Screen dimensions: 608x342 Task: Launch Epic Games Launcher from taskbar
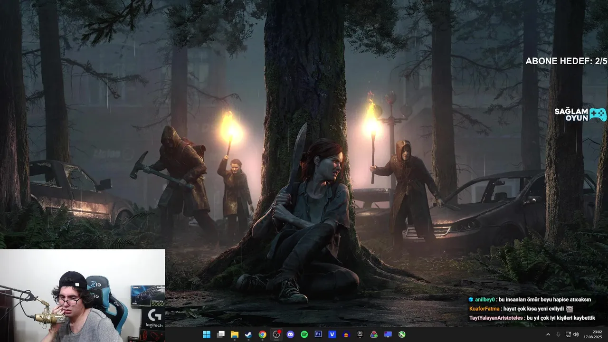[360, 334]
